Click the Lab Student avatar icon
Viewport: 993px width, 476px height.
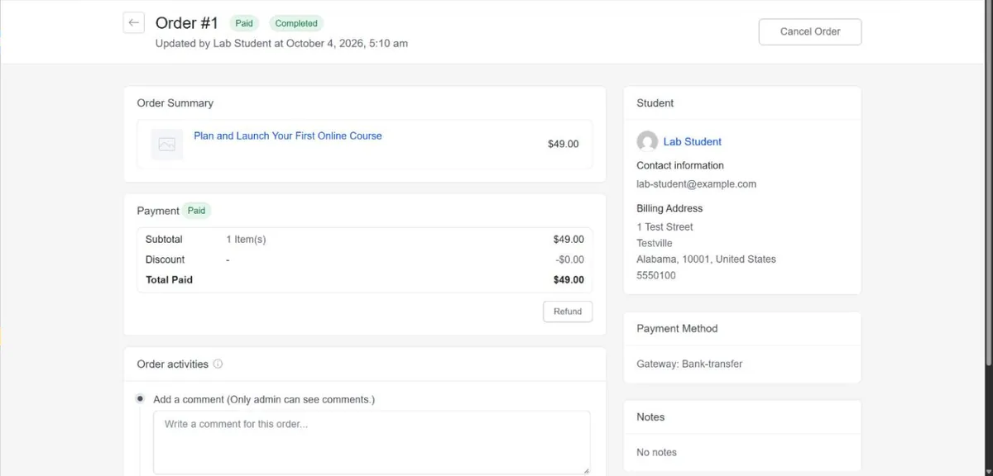(x=647, y=141)
